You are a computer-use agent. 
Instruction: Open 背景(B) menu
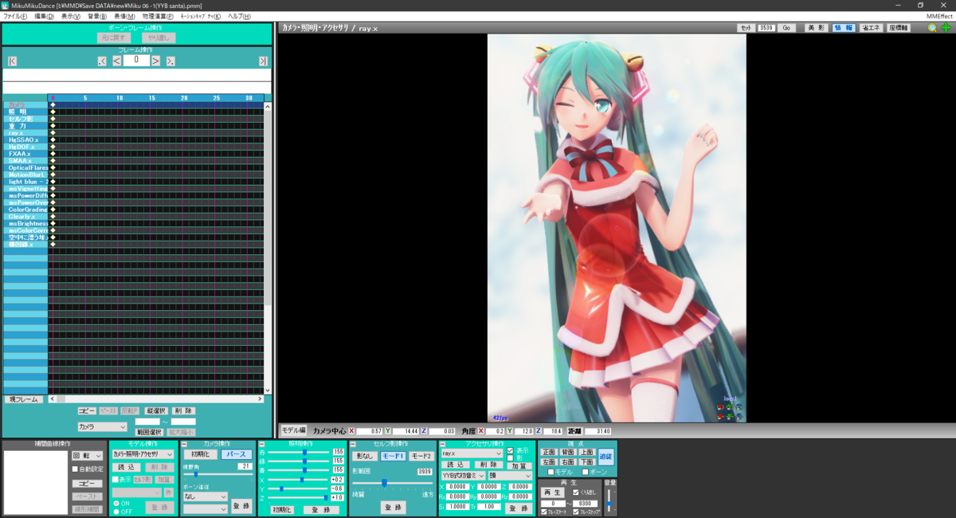[97, 16]
